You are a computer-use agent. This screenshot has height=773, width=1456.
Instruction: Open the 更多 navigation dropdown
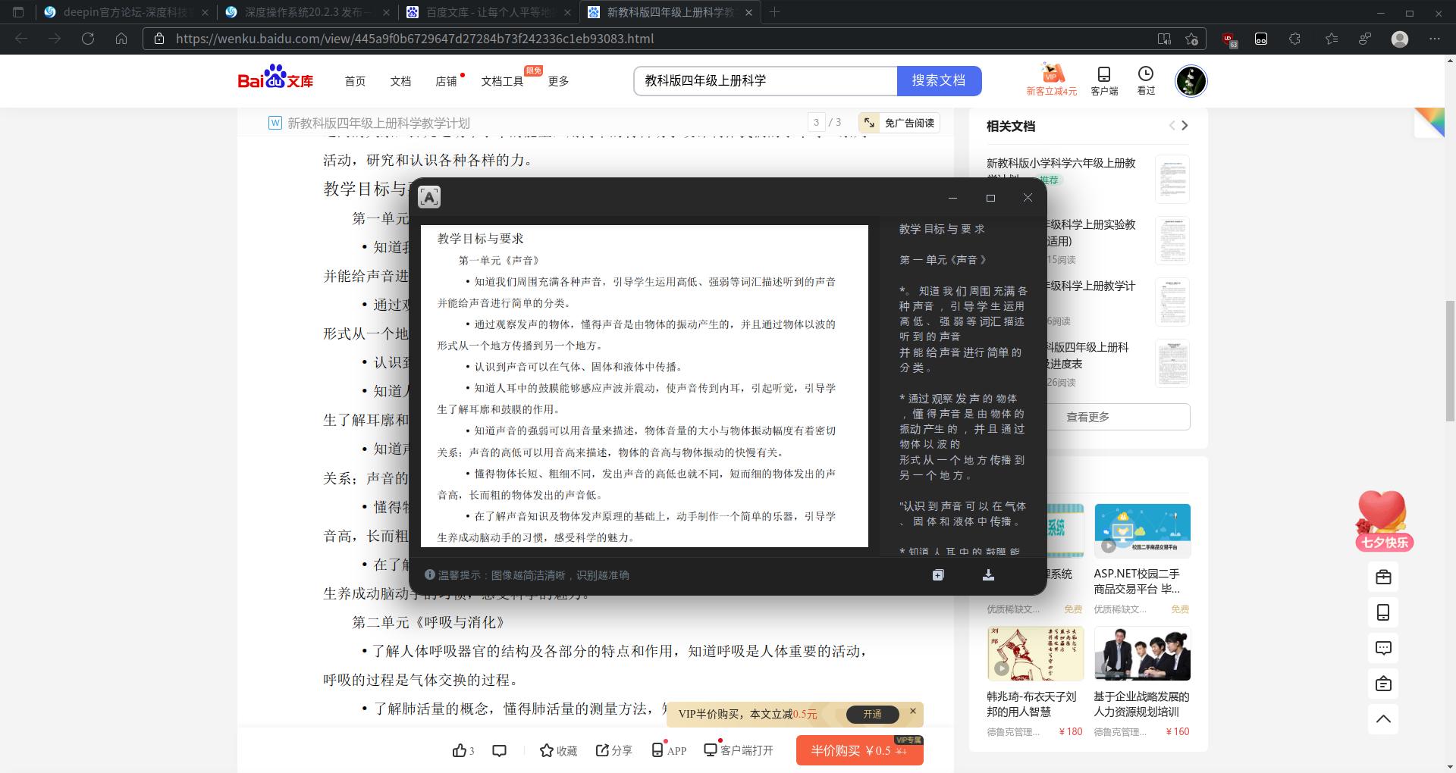tap(558, 81)
